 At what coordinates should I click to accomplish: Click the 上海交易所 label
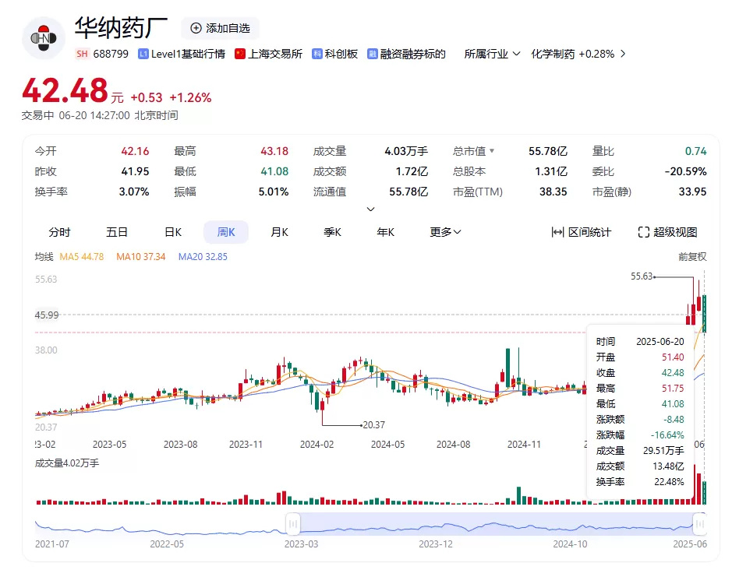tap(275, 54)
